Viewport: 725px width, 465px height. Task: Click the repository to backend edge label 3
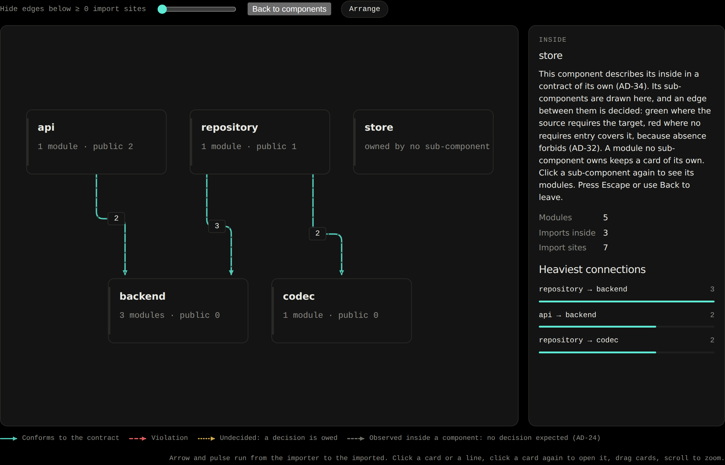[x=217, y=226]
